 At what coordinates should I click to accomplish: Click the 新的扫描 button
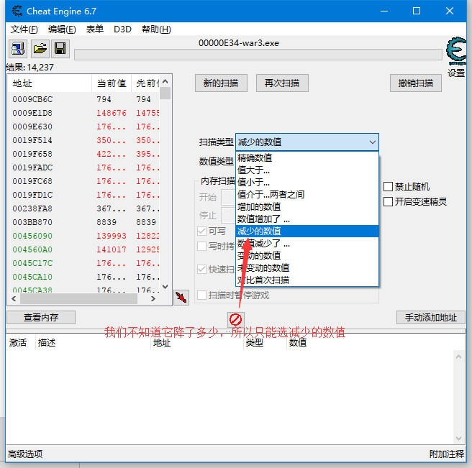221,83
